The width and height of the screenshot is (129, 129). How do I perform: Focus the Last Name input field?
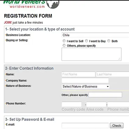point(113,74)
